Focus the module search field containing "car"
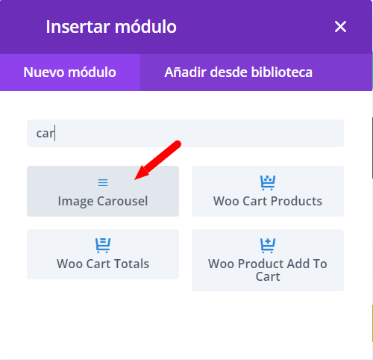373x360 pixels. click(x=185, y=133)
